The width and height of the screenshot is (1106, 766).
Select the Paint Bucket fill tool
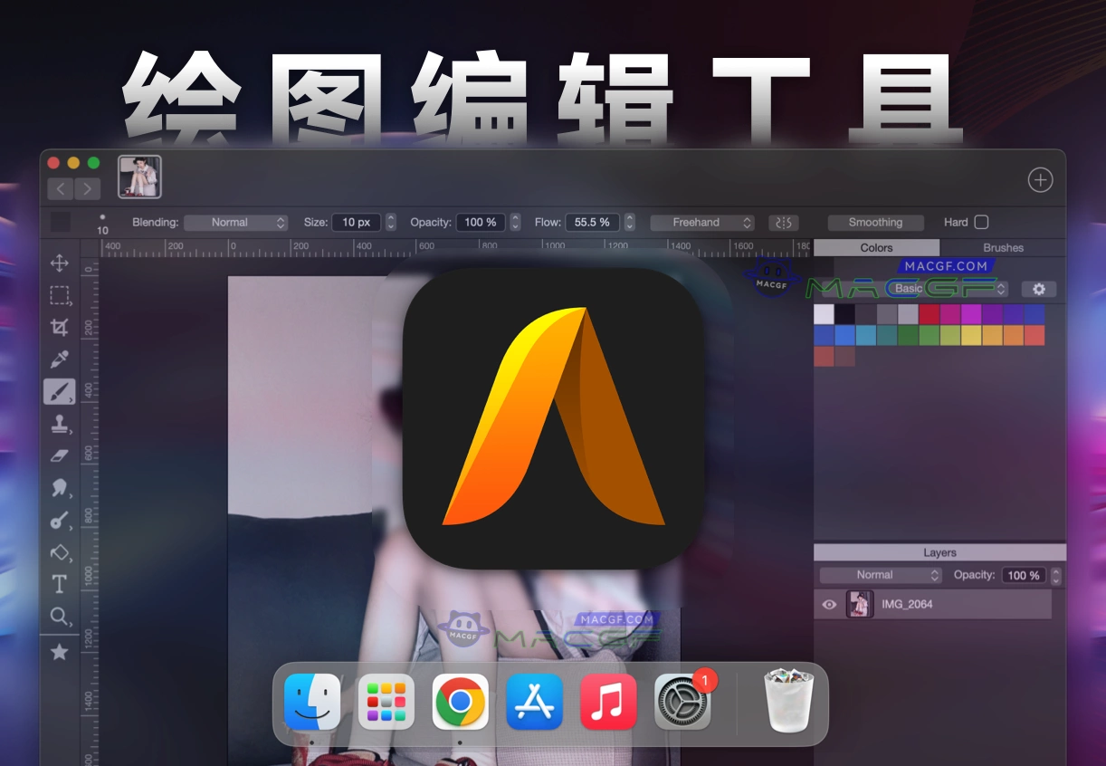tap(60, 552)
